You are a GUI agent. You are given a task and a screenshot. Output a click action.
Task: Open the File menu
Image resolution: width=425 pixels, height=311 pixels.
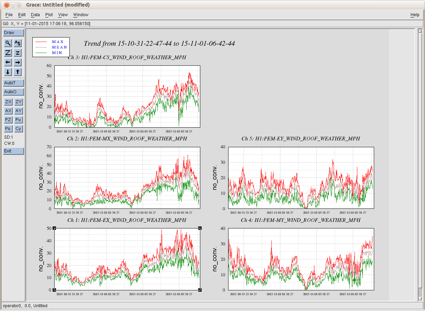(x=9, y=15)
